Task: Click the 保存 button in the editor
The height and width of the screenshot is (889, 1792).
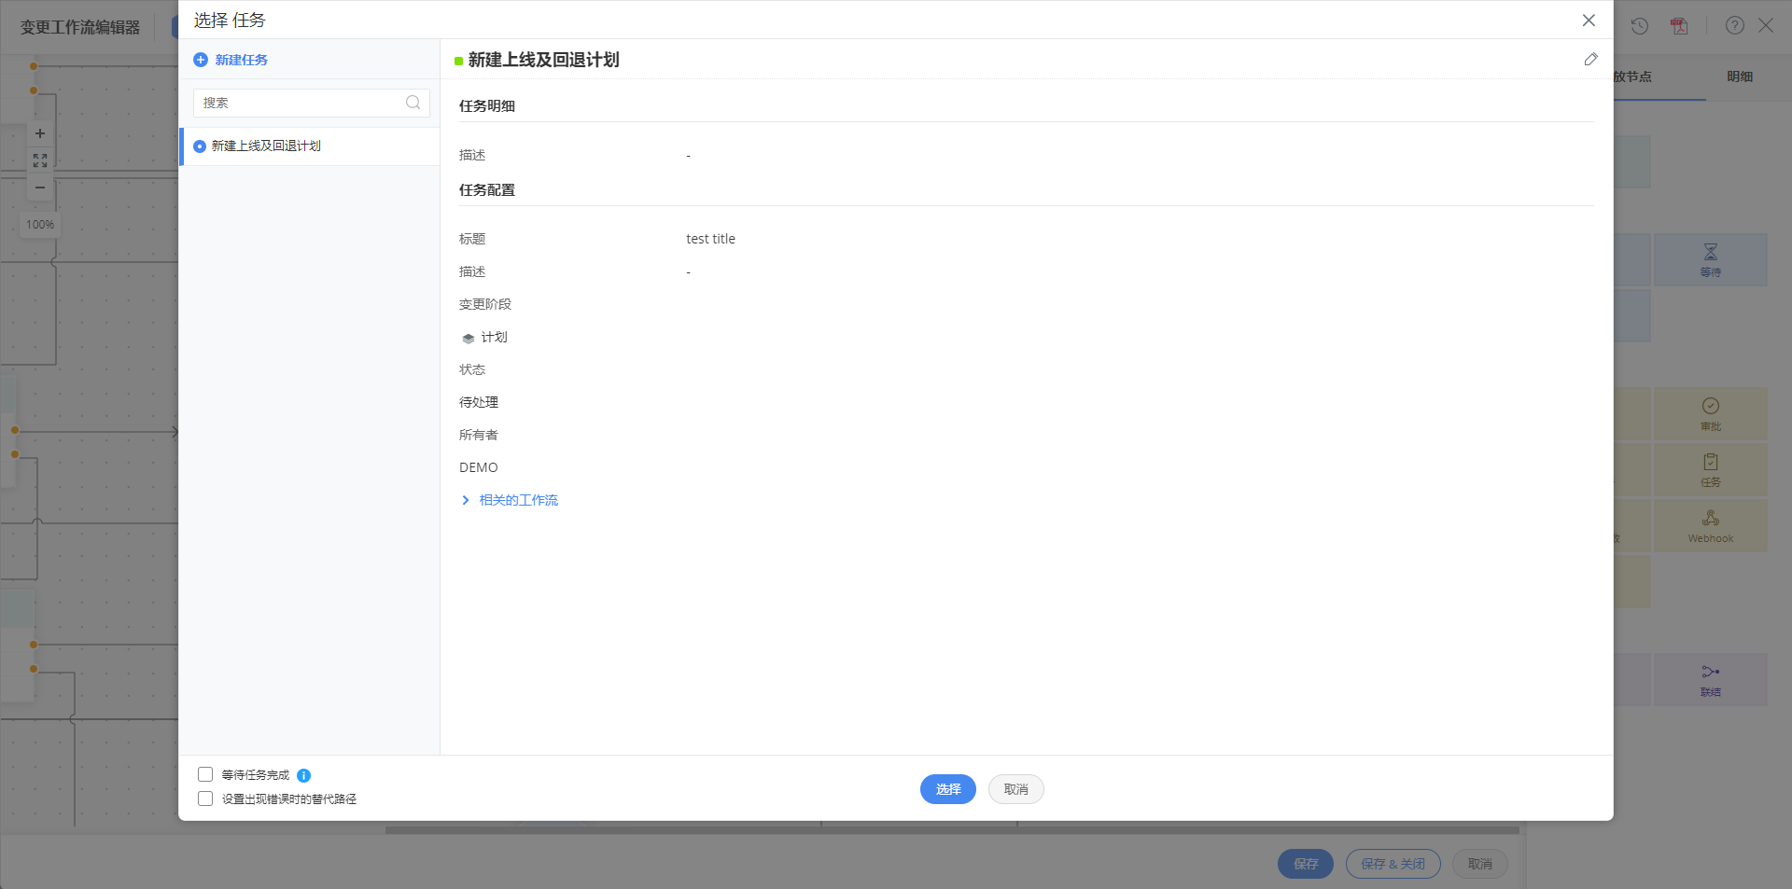Action: 1306,864
